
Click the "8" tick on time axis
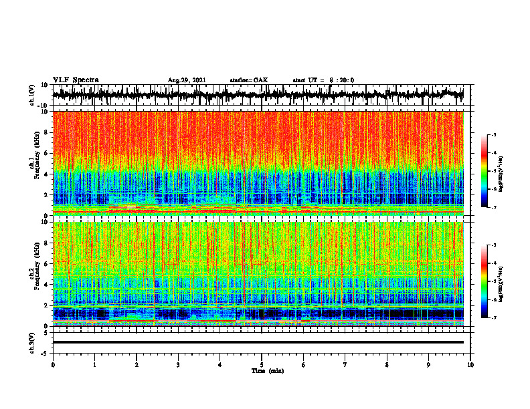pyautogui.click(x=387, y=365)
